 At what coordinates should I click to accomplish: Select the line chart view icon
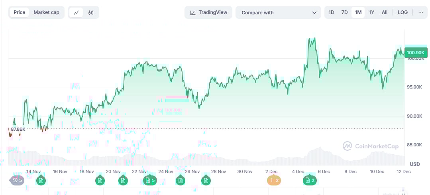point(76,12)
